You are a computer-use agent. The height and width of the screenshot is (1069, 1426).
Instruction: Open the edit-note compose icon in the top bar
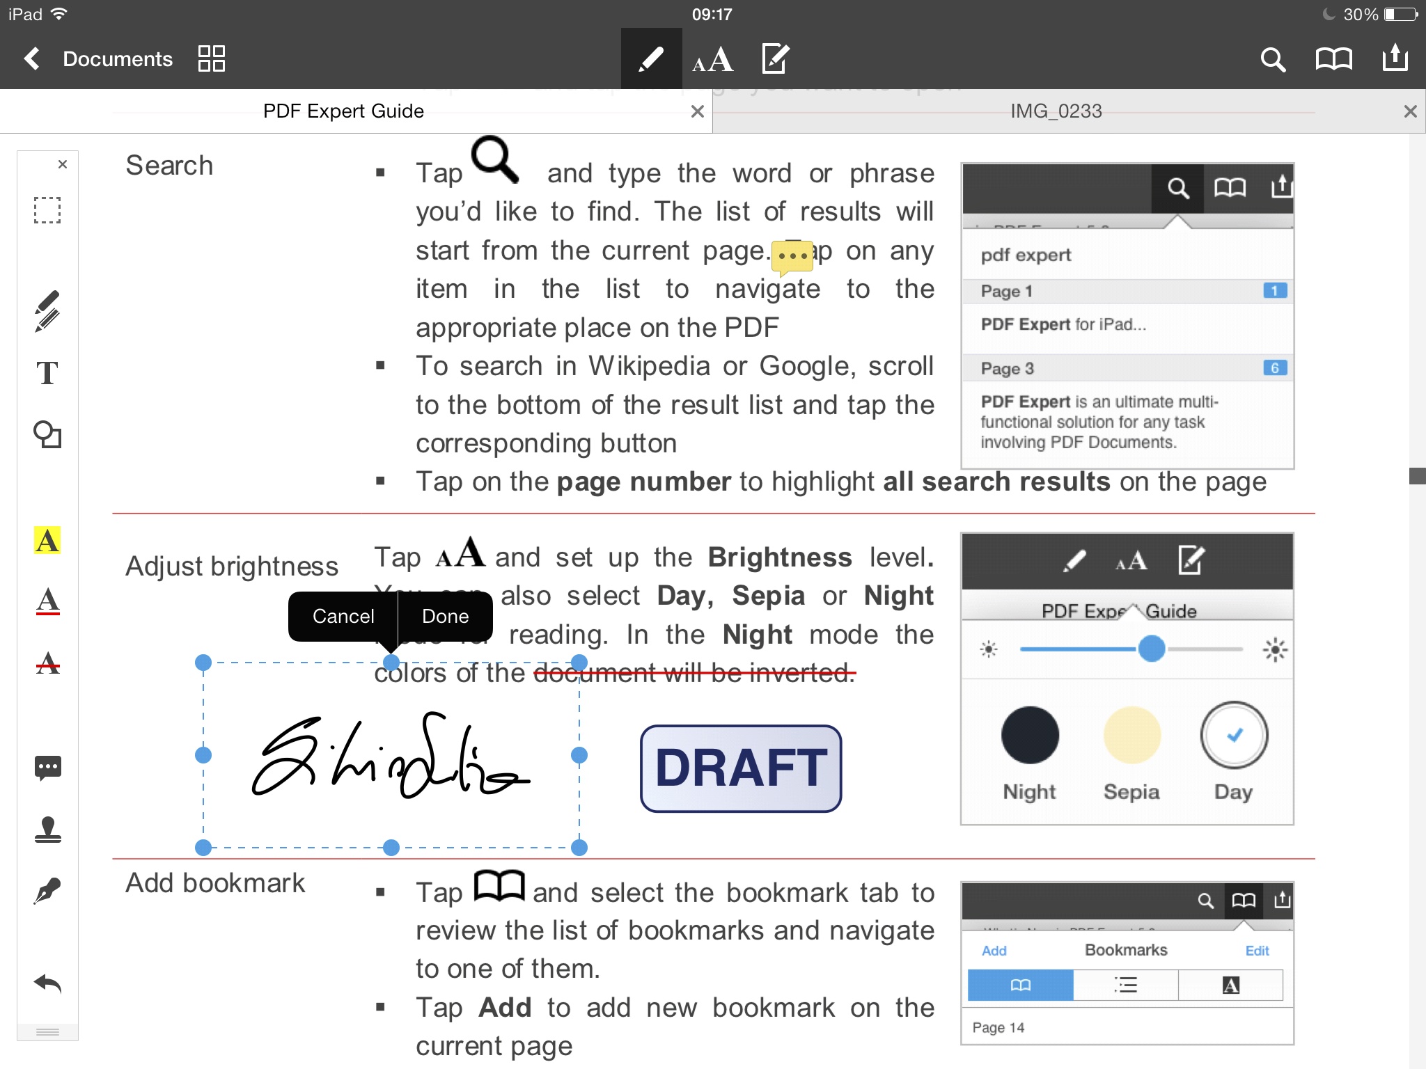coord(776,58)
